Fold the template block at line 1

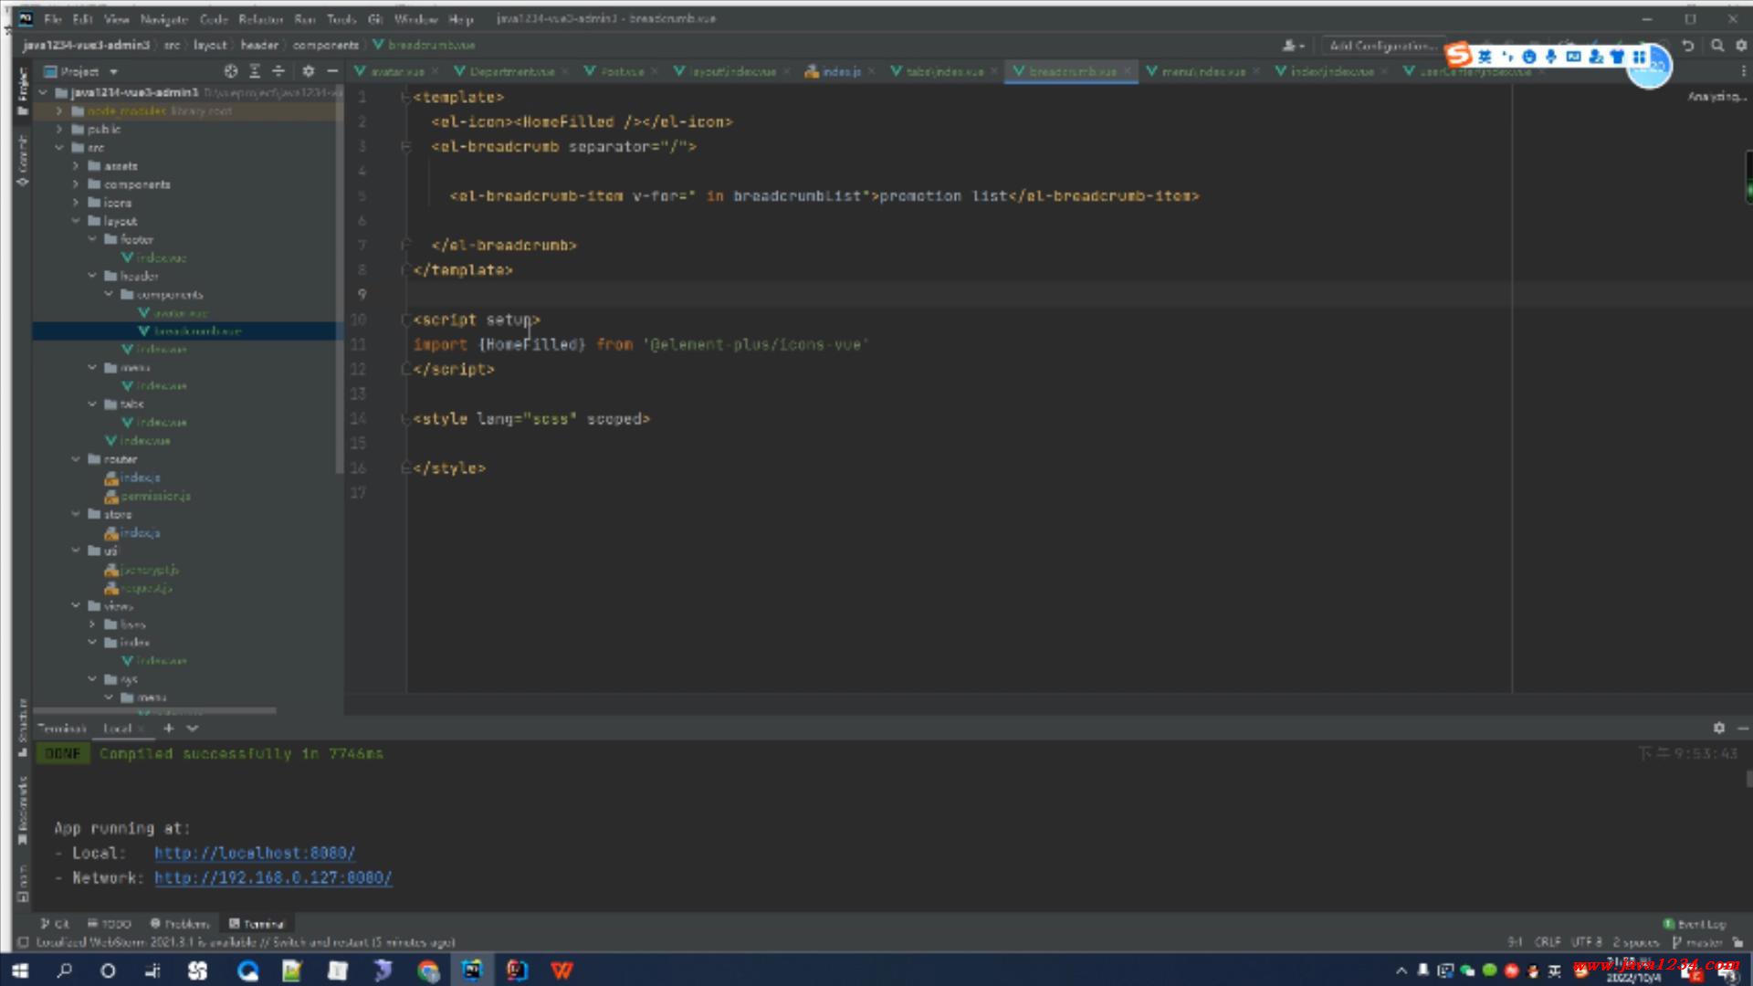405,97
